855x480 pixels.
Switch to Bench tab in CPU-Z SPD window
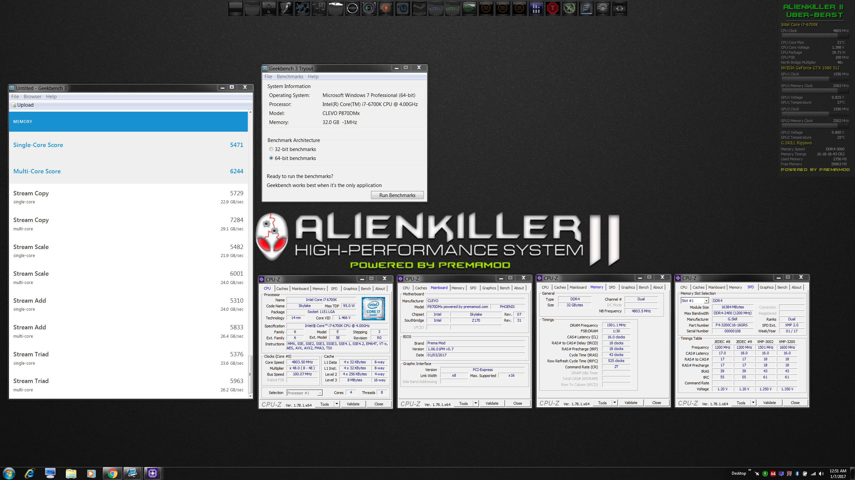pyautogui.click(x=782, y=287)
